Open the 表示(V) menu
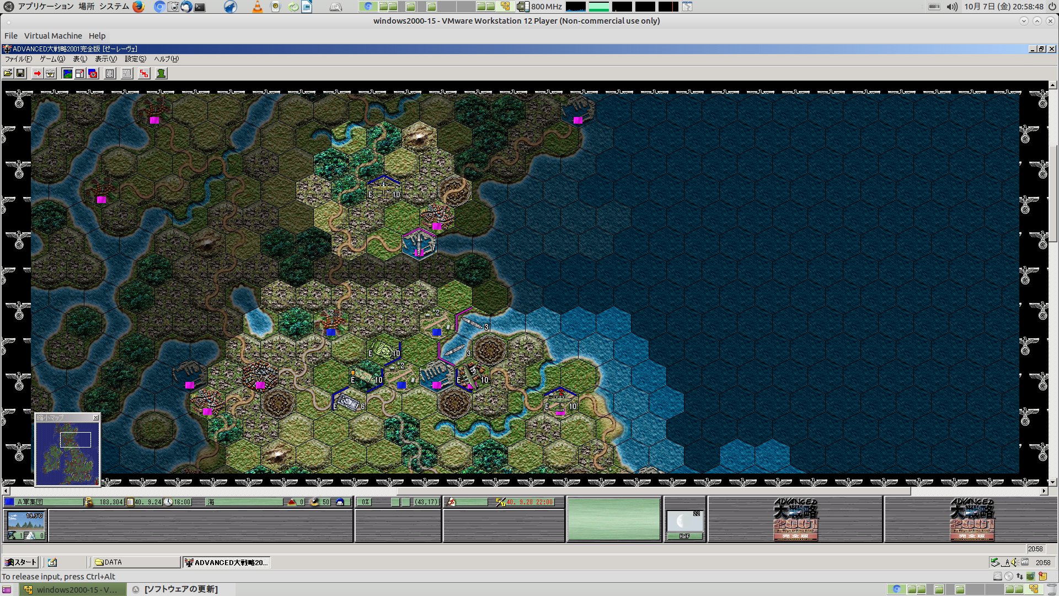 click(x=106, y=59)
